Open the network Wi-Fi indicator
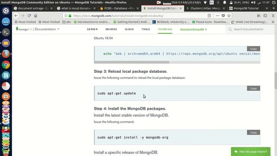This screenshot has height=156, width=277. pyautogui.click(x=205, y=3)
